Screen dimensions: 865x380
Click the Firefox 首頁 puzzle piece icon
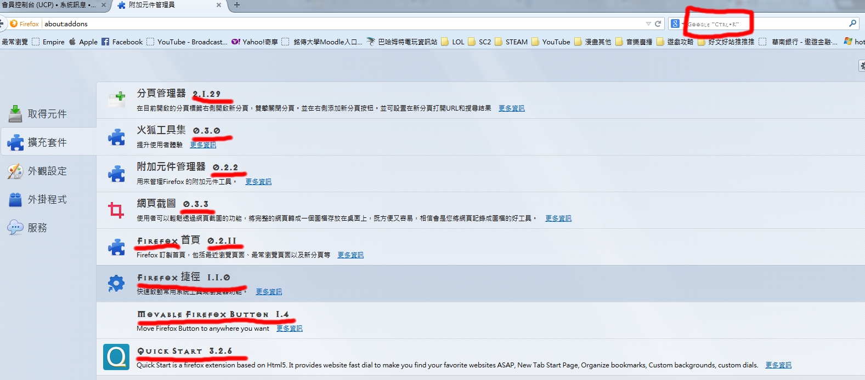click(x=116, y=247)
